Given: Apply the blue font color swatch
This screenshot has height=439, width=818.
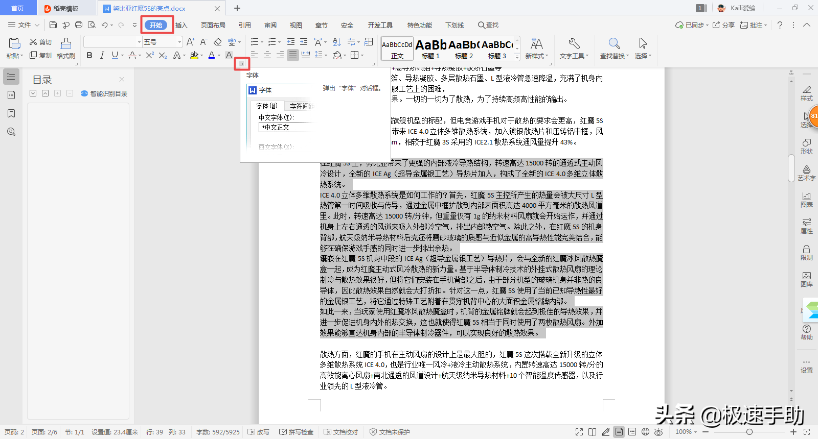Looking at the screenshot, I should pos(212,55).
